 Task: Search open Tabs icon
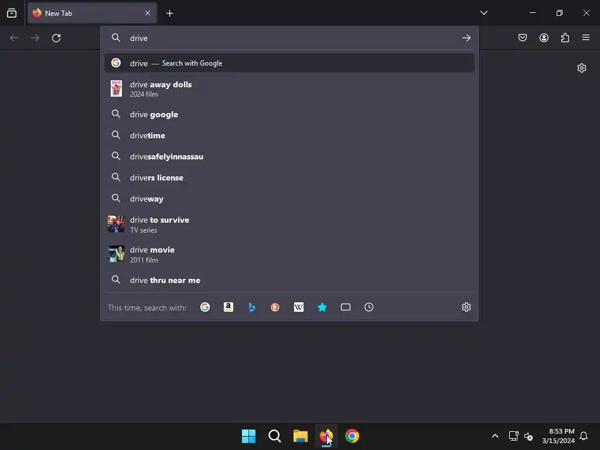click(x=346, y=307)
